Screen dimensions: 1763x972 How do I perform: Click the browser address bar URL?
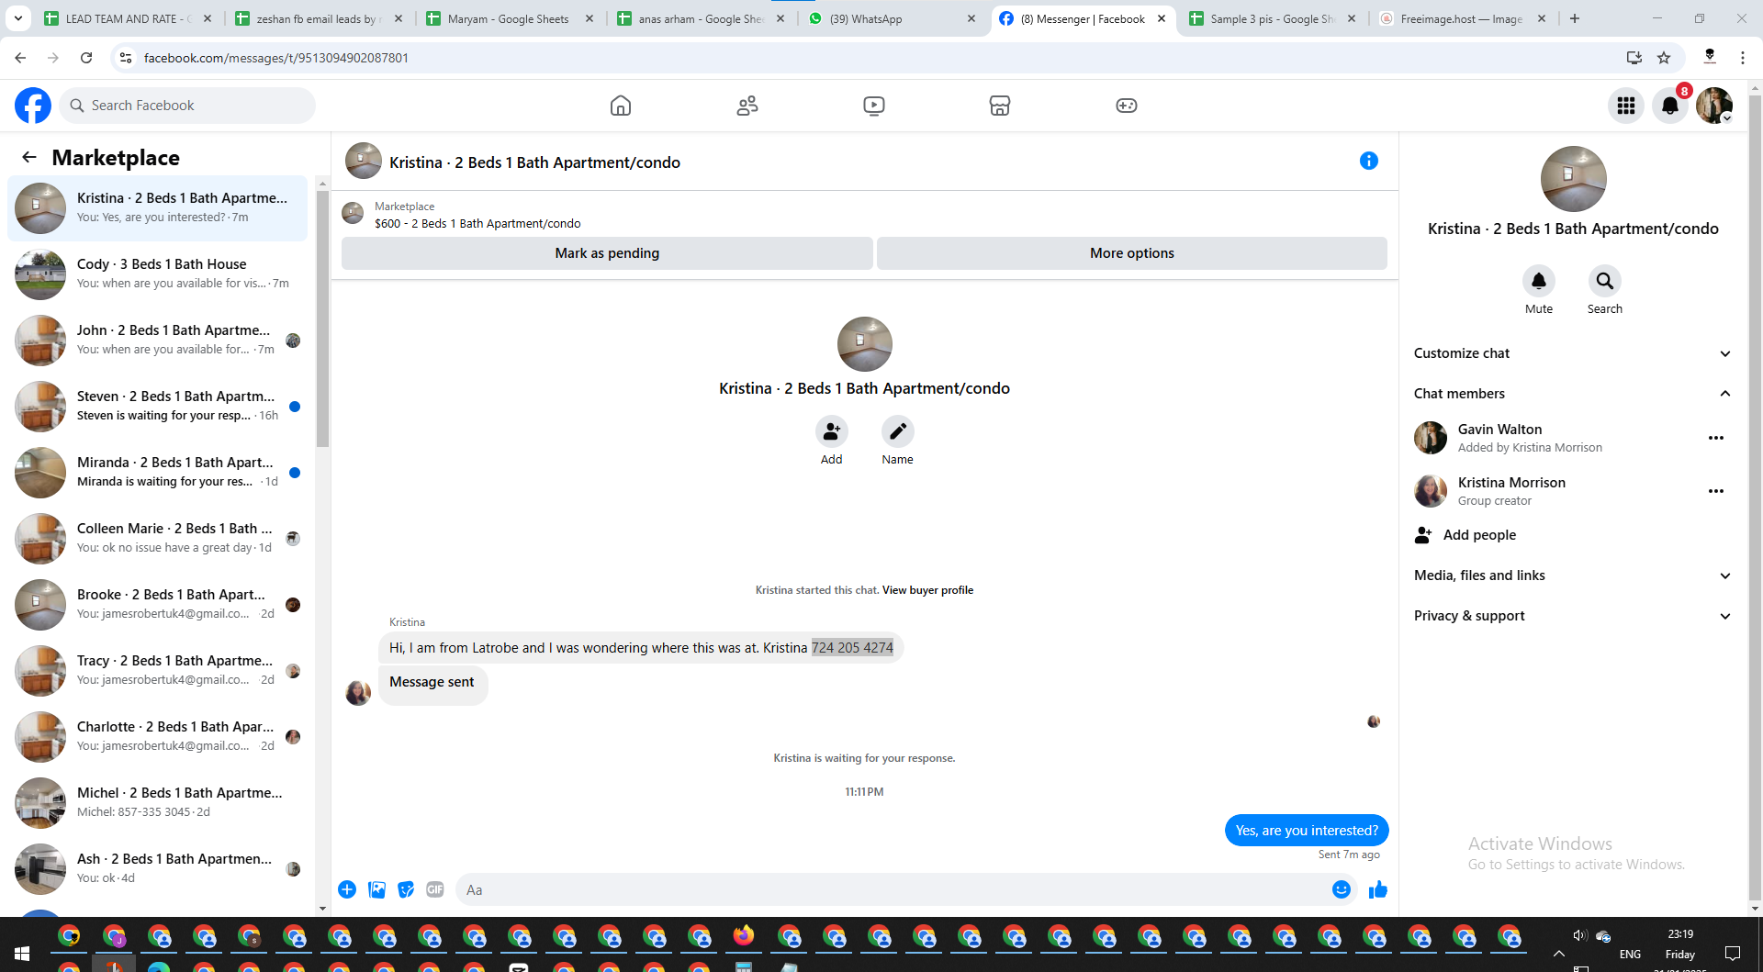click(x=276, y=58)
